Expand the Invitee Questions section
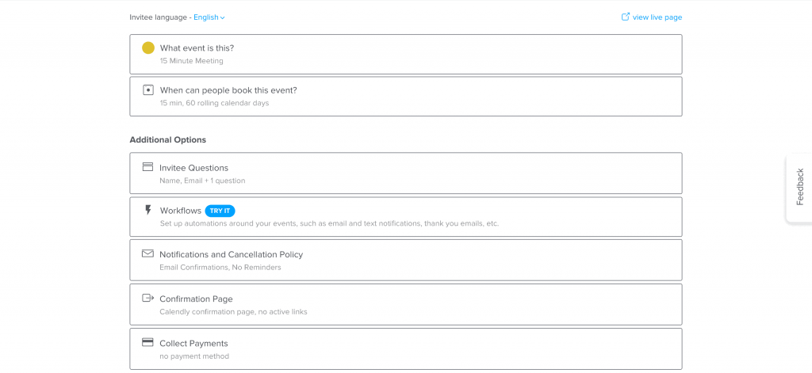Image resolution: width=812 pixels, height=373 pixels. 406,173
